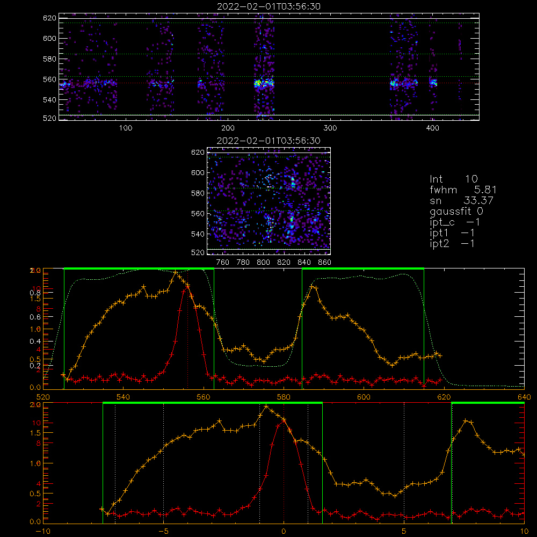Image resolution: width=537 pixels, height=537 pixels.
Task: Select the 'Int 10' text label
Action: click(x=453, y=179)
